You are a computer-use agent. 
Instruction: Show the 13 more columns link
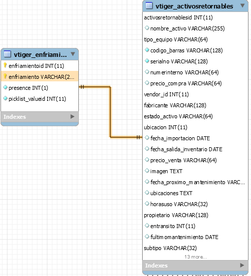tap(196, 257)
